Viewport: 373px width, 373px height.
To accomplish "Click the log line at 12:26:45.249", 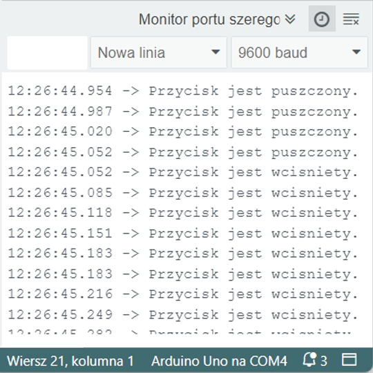I will (182, 315).
